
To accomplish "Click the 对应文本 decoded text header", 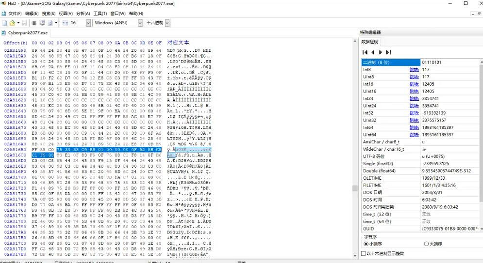I will [178, 43].
